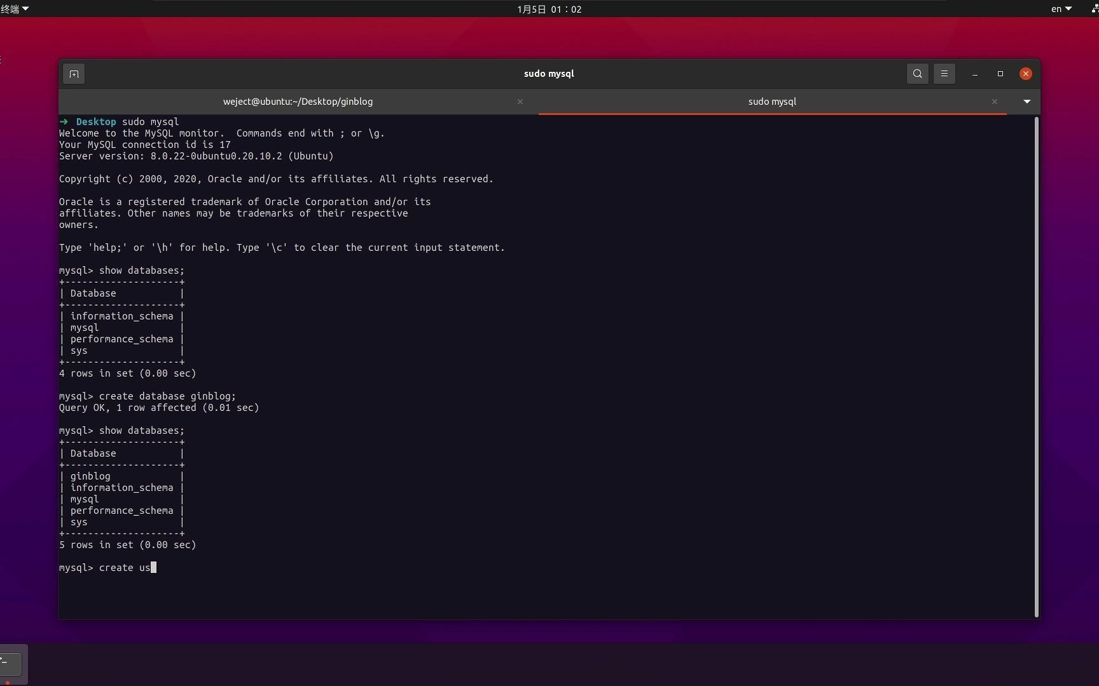Minimize the sudo mysql terminal window
This screenshot has width=1099, height=686.
974,74
